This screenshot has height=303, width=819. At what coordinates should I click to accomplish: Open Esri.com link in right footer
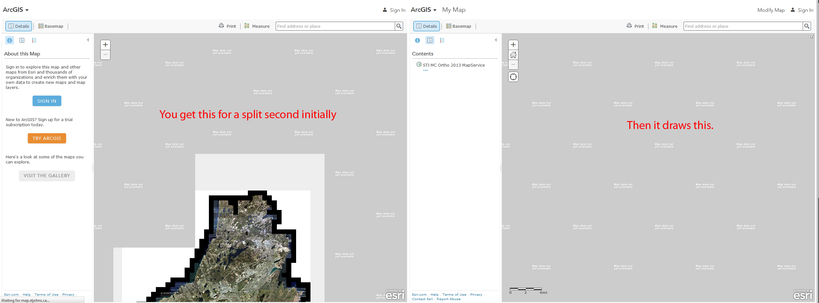click(x=419, y=294)
